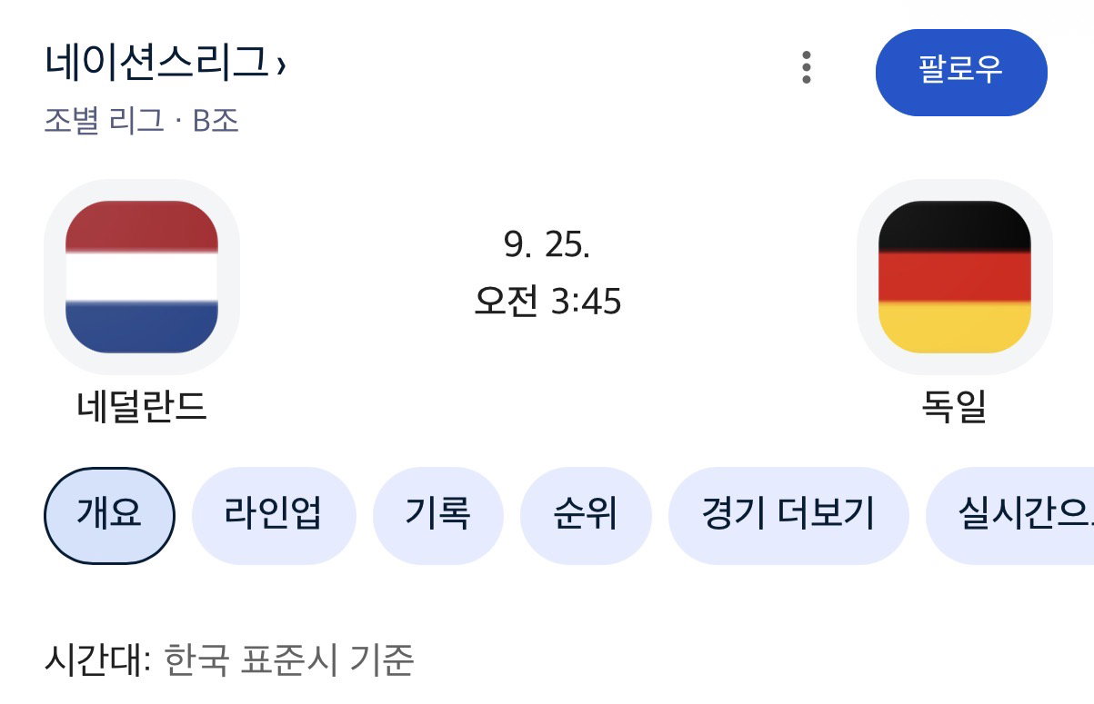Tap the yellow stripe of Germany flag
The image size is (1094, 704).
point(954,328)
